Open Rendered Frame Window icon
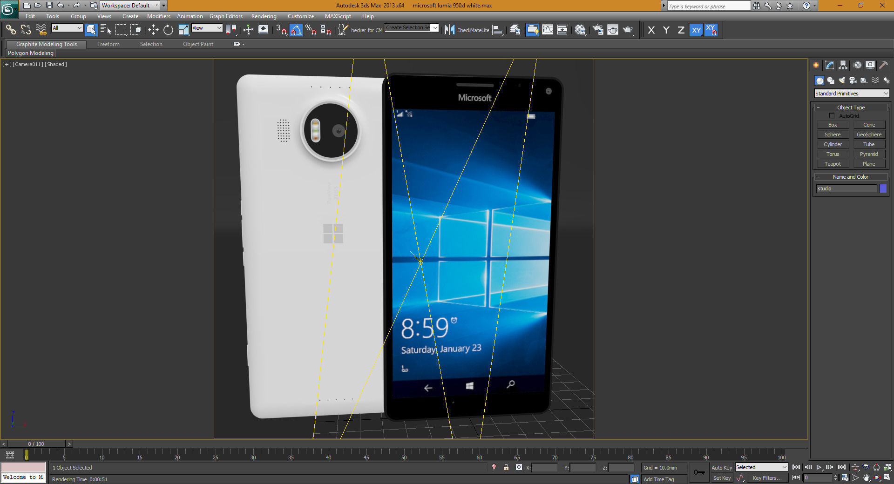The width and height of the screenshot is (894, 484). [613, 30]
